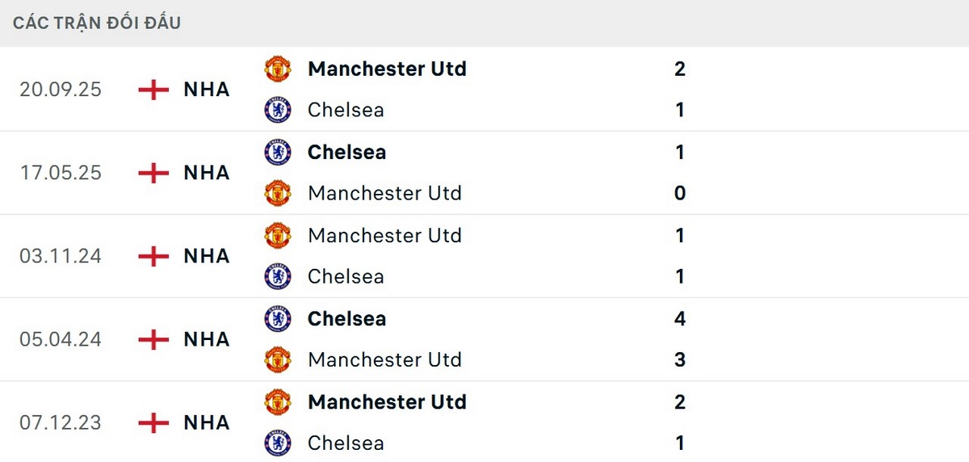Viewport: 969px width, 462px height.
Task: Open Chelsea team link in 17.05.25 match
Action: [x=346, y=152]
